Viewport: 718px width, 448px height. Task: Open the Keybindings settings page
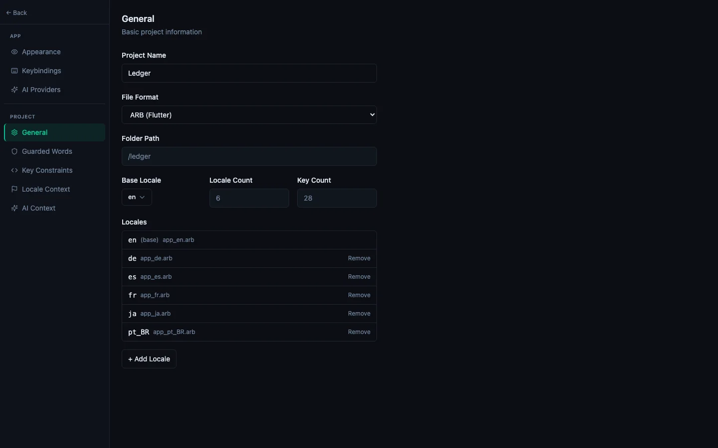tap(55, 71)
